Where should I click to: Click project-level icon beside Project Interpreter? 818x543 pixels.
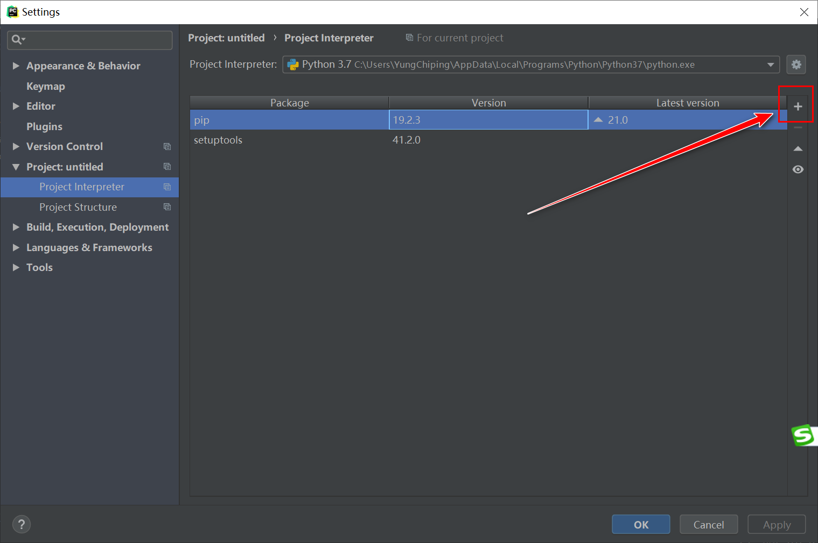point(167,187)
